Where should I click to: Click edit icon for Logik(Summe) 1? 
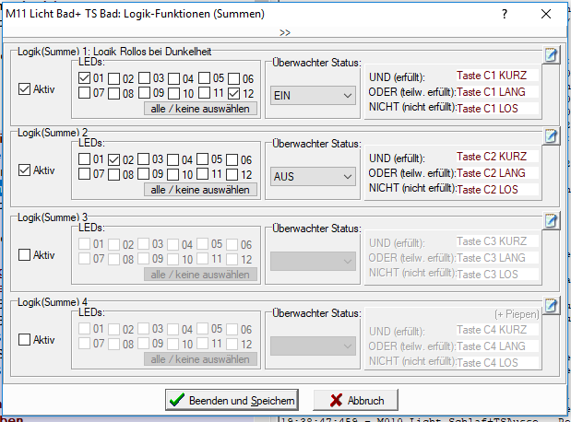tap(551, 56)
